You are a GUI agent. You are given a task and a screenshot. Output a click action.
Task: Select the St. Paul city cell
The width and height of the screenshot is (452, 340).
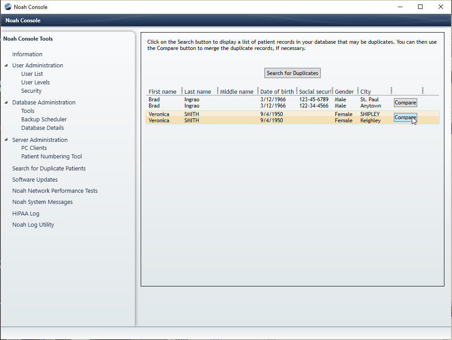coord(369,100)
